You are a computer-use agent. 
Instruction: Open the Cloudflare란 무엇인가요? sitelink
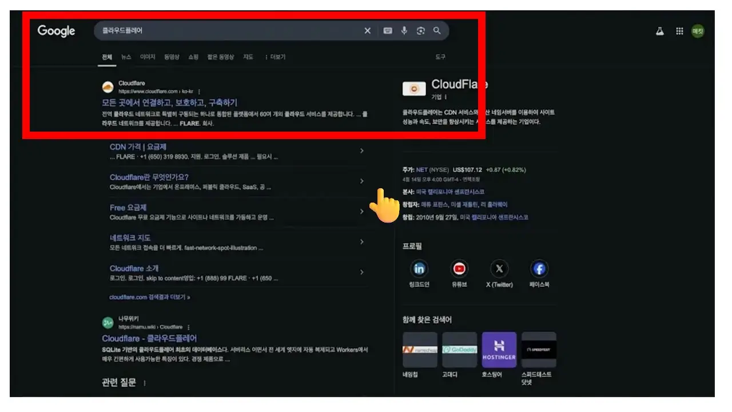pos(149,177)
